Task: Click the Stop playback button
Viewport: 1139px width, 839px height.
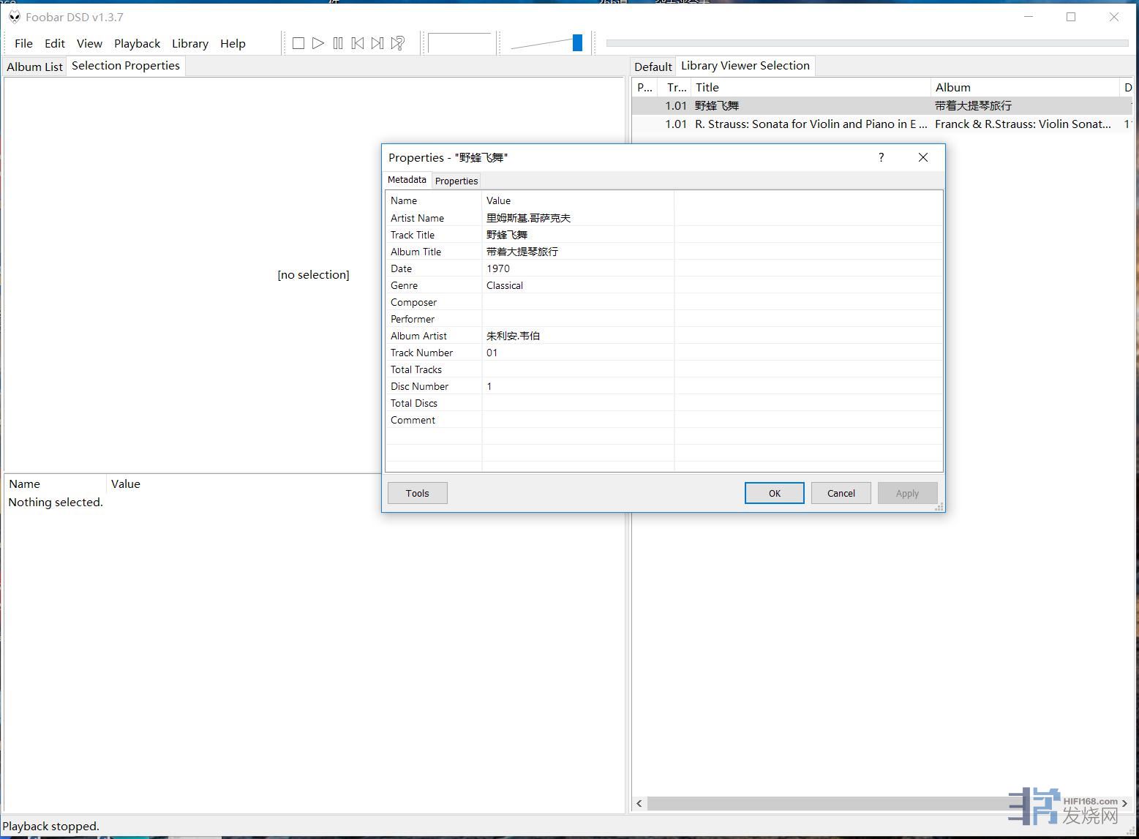Action: [298, 43]
